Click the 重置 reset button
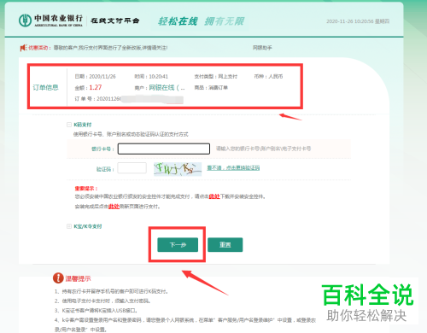This screenshot has height=333, width=427. pyautogui.click(x=225, y=245)
